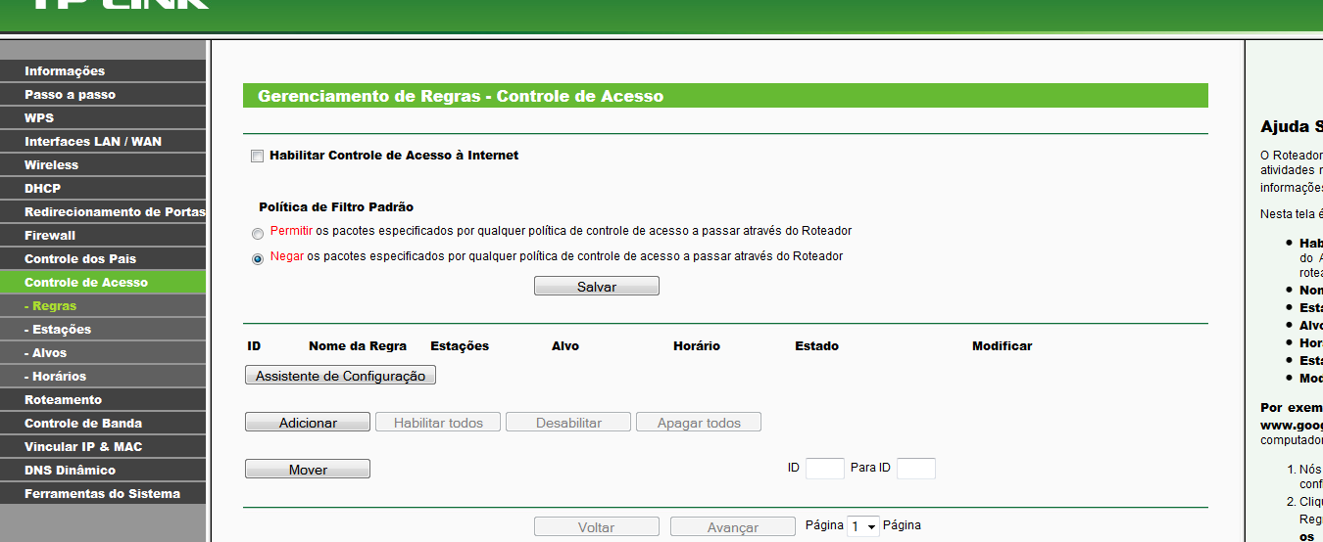The width and height of the screenshot is (1323, 542).
Task: Click the Estado column header
Action: tap(816, 346)
